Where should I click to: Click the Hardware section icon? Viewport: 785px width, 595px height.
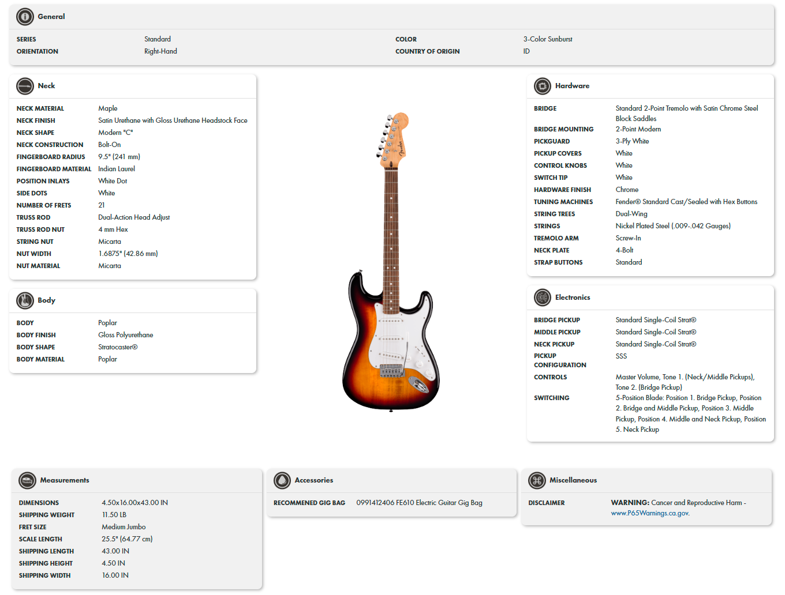click(542, 85)
